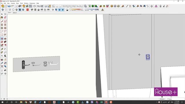
Task: Select the Line pencil tool
Action: tap(2, 21)
